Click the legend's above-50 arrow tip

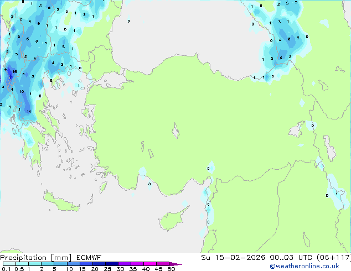(x=175, y=264)
